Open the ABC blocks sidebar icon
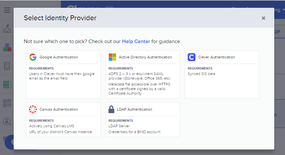Image resolution: width=285 pixels, height=155 pixels. (x=7, y=47)
